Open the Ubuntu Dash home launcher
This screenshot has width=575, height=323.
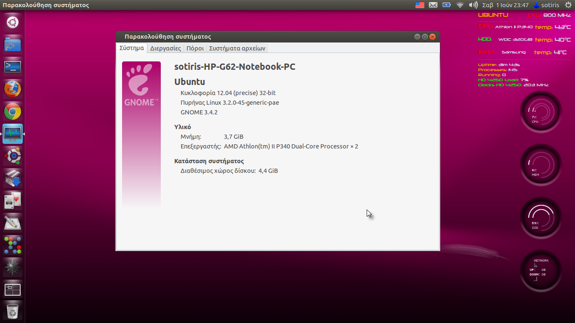[13, 22]
